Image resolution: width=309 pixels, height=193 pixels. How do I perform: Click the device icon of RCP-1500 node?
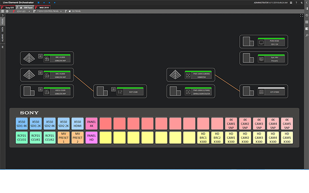coord(102,91)
